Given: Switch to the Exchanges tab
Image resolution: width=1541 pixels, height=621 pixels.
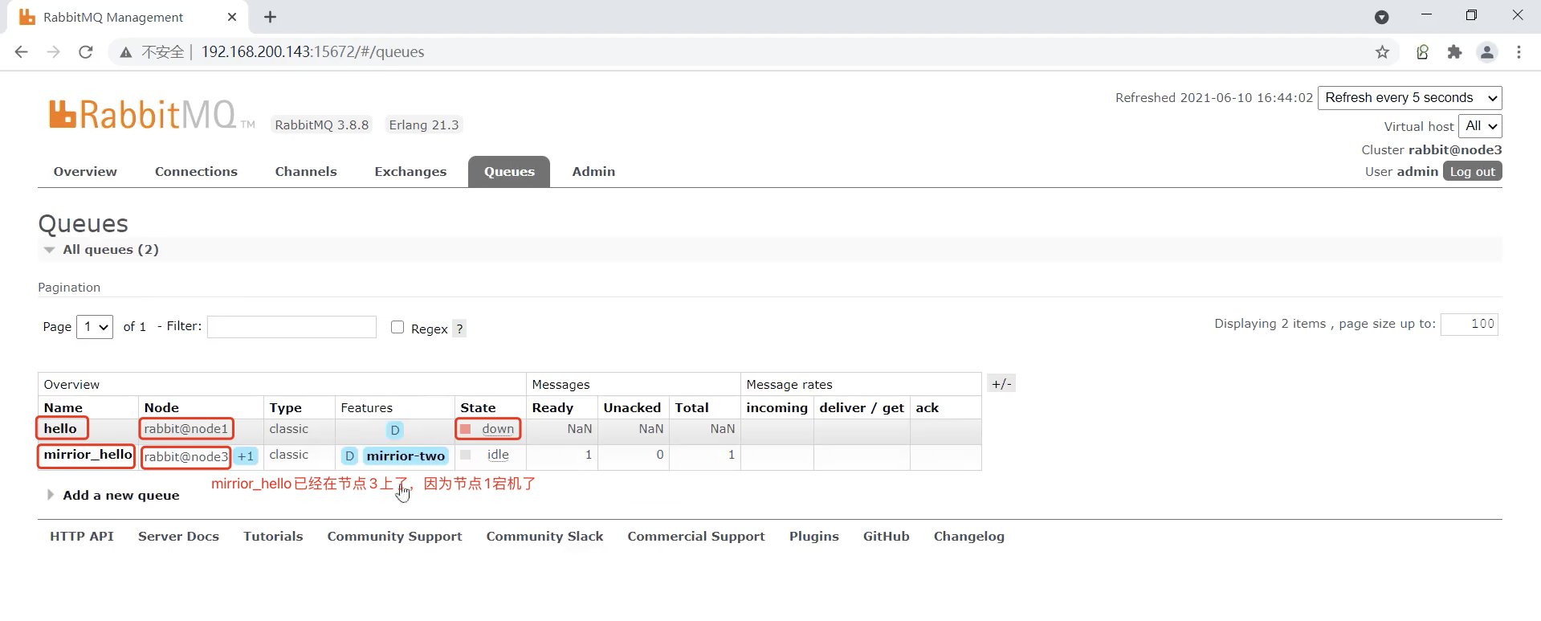Looking at the screenshot, I should tap(410, 172).
